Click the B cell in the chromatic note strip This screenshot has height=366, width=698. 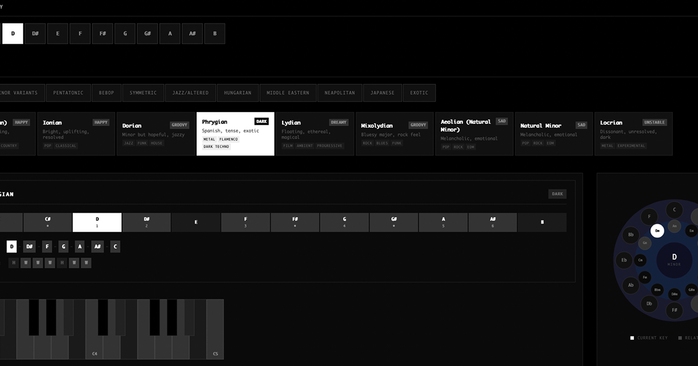point(542,222)
